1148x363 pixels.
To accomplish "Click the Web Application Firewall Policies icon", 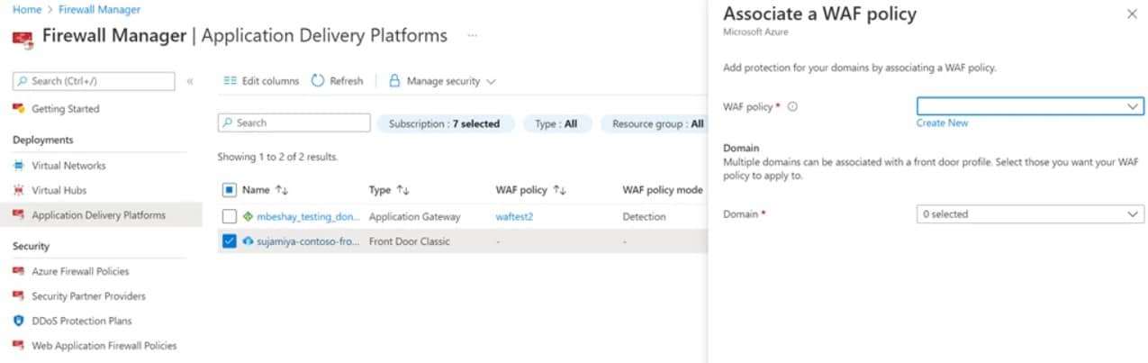I will point(19,345).
